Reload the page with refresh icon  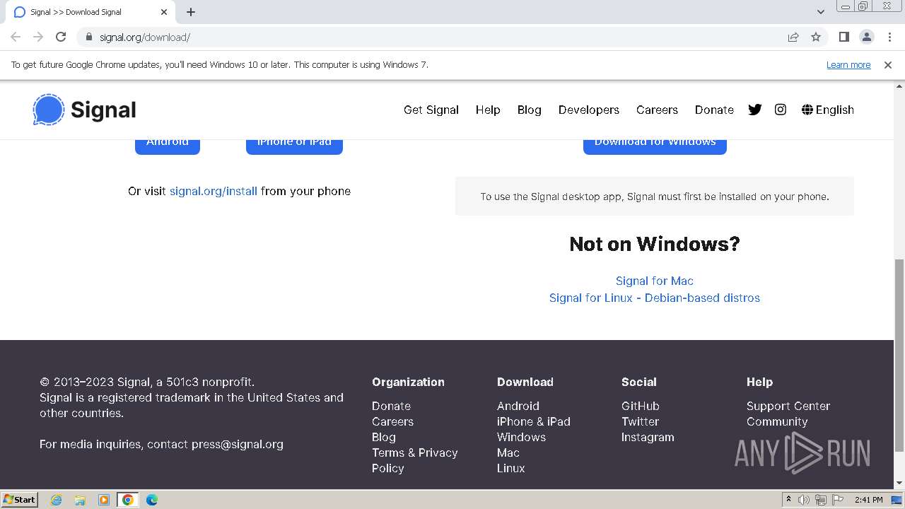pyautogui.click(x=61, y=37)
